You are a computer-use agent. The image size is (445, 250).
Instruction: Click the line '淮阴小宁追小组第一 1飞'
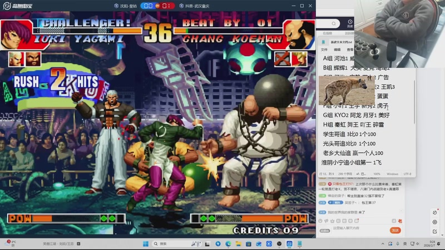coord(352,162)
